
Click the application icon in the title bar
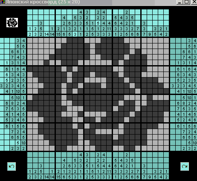point(2,2)
